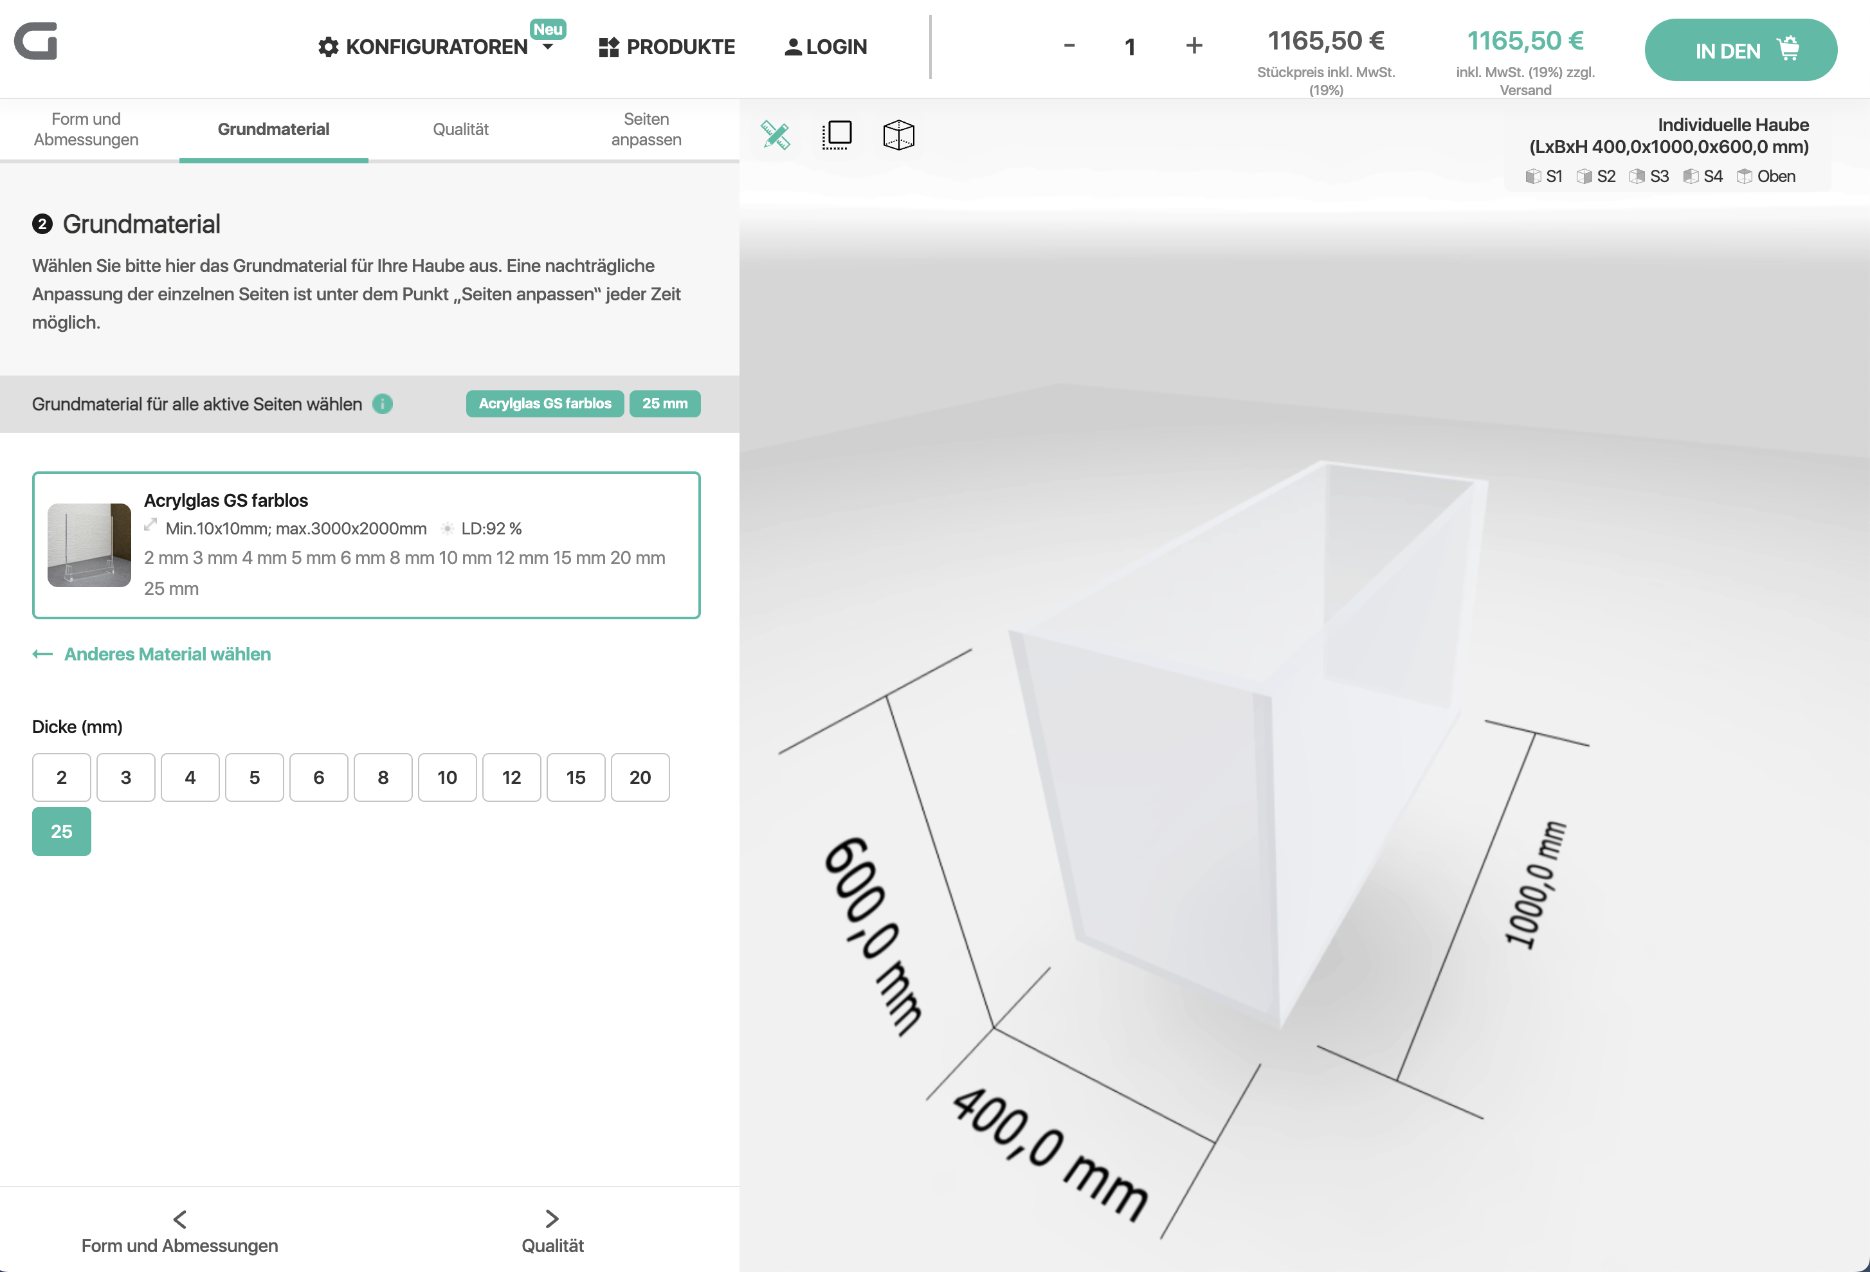Increase quantity with plus icon
The image size is (1870, 1272).
click(x=1194, y=46)
